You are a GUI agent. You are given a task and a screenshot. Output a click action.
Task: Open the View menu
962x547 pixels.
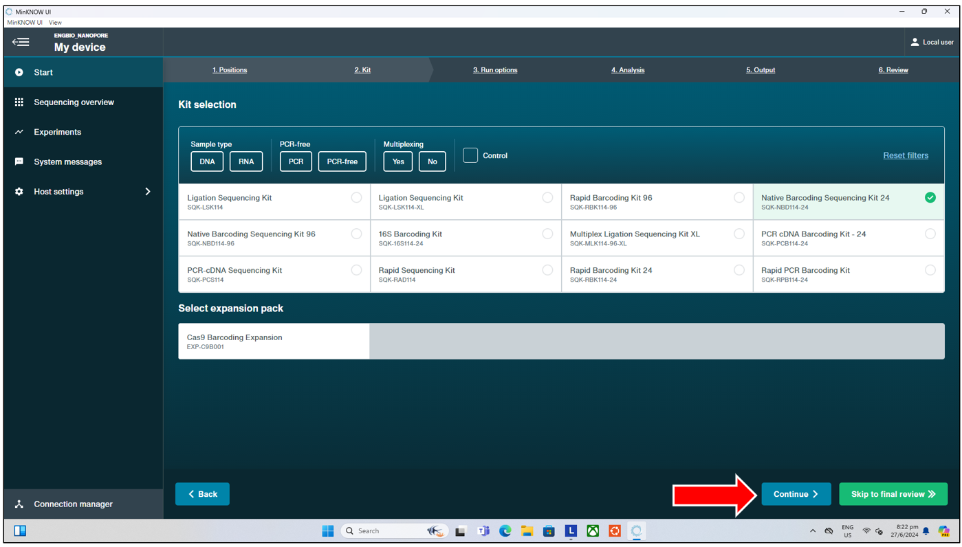tap(55, 23)
